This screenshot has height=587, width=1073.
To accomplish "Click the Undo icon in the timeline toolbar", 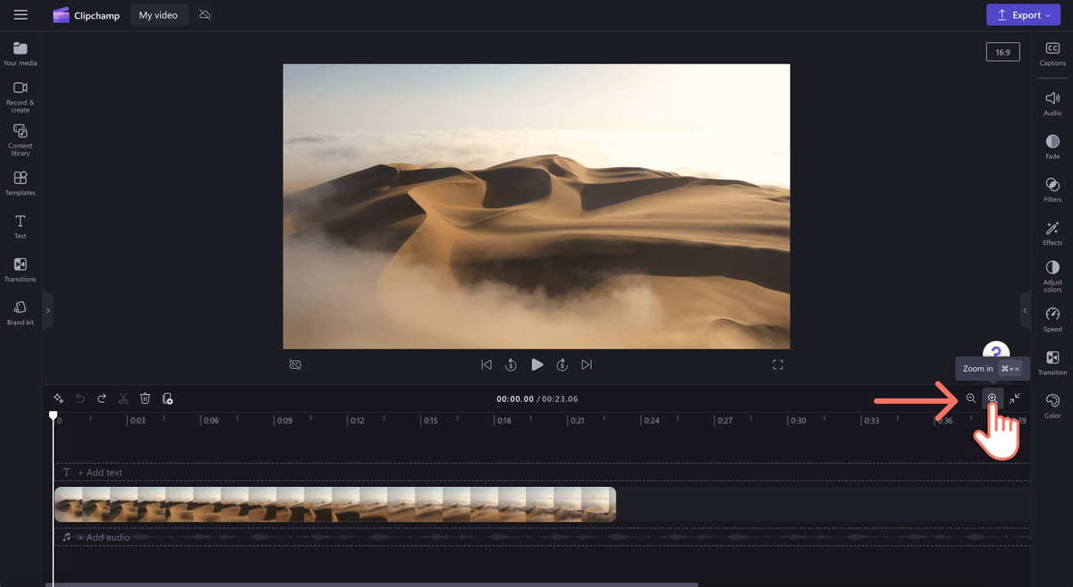I will (80, 398).
